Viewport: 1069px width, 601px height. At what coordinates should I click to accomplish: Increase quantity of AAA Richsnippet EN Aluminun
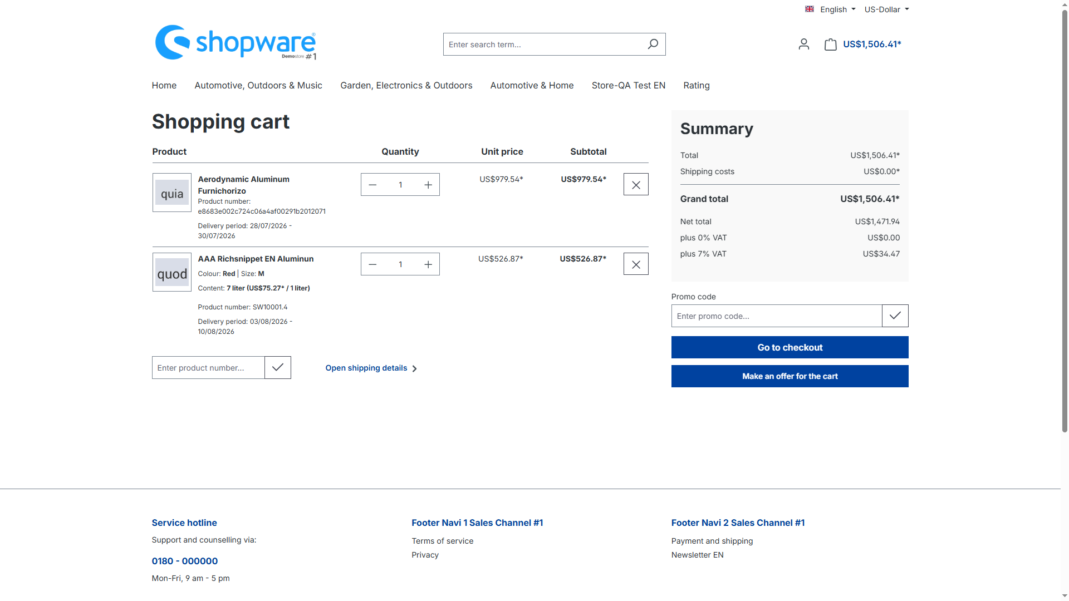pos(428,264)
